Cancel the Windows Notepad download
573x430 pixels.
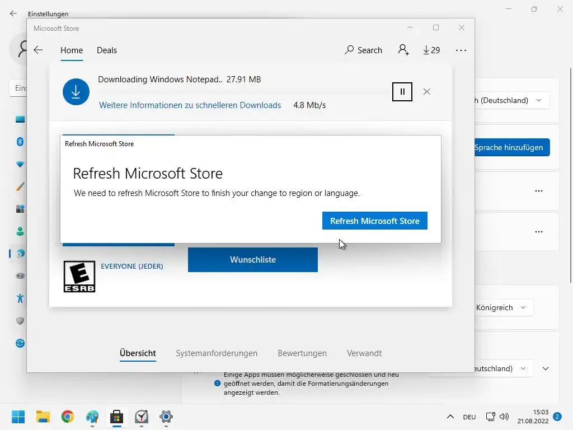coord(426,92)
